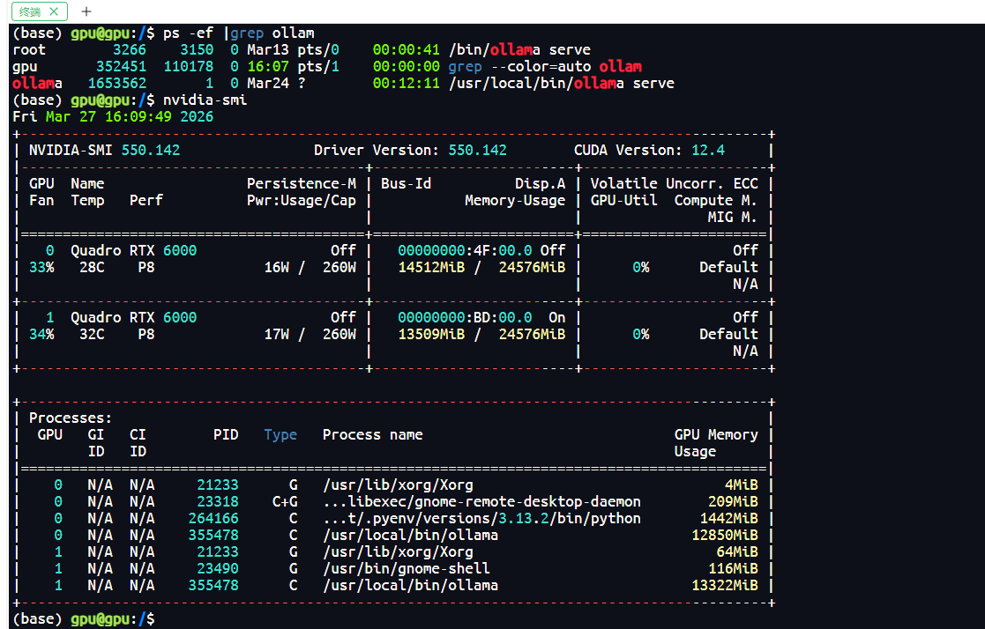Click GPU 0 memory usage 14512MiB
This screenshot has height=629, width=985.
pos(431,268)
